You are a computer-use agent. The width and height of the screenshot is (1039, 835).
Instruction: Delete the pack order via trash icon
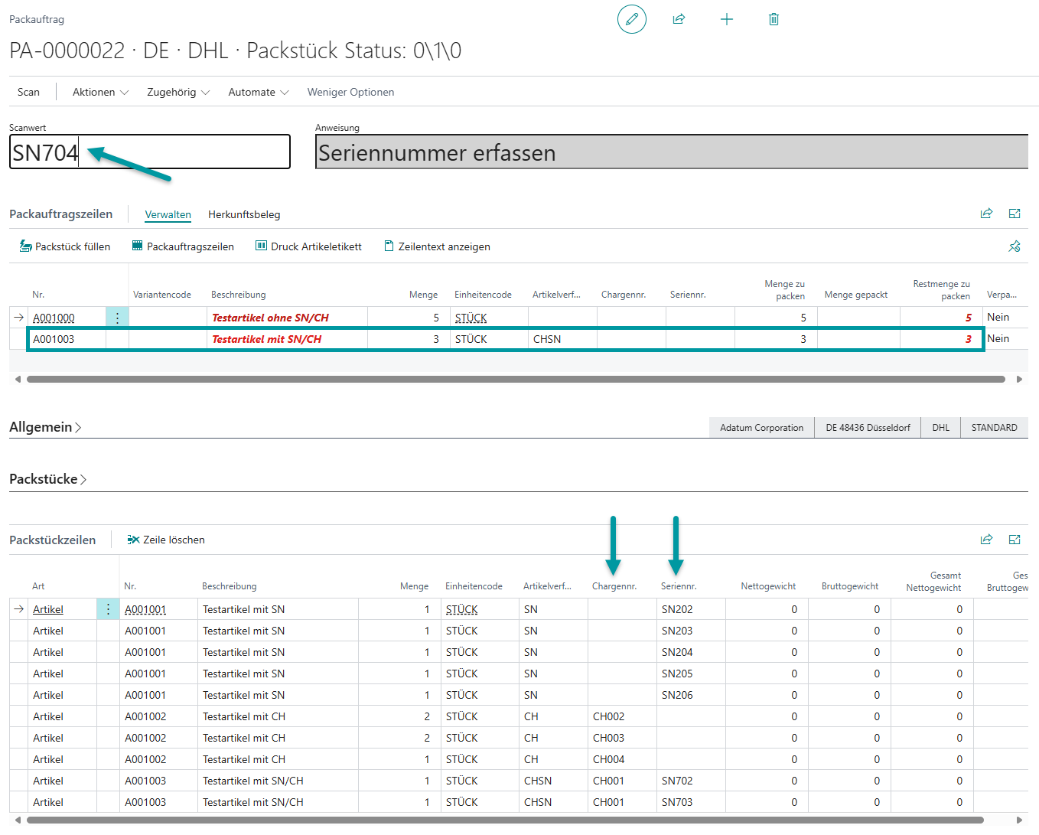pyautogui.click(x=774, y=19)
